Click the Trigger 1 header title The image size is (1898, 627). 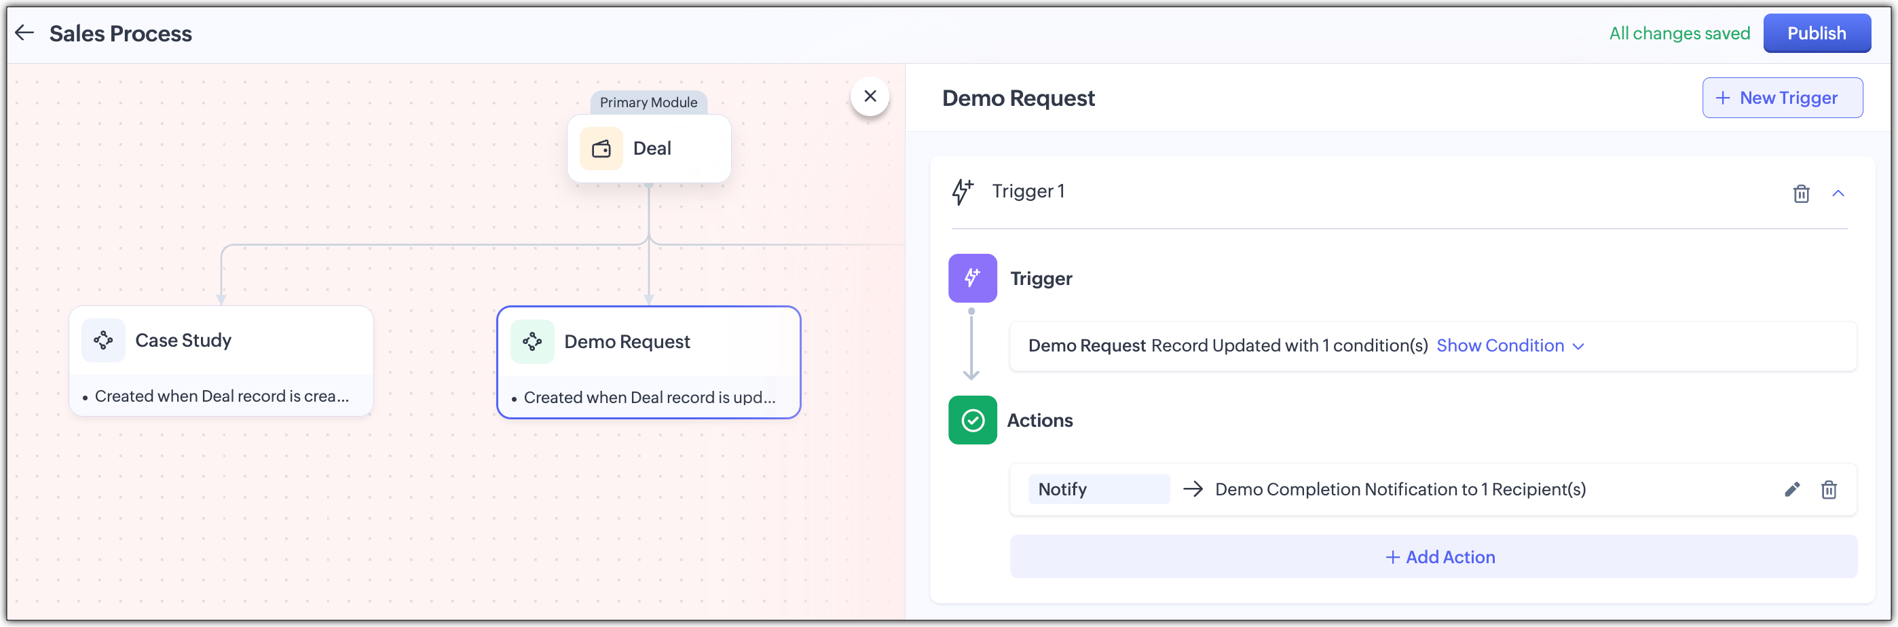[1028, 191]
